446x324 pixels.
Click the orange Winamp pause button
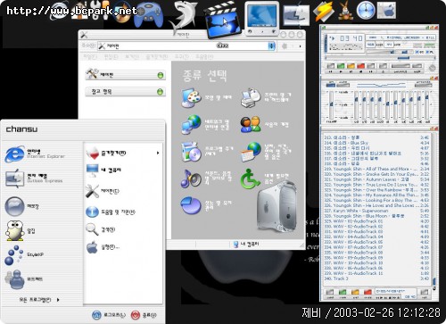point(351,66)
